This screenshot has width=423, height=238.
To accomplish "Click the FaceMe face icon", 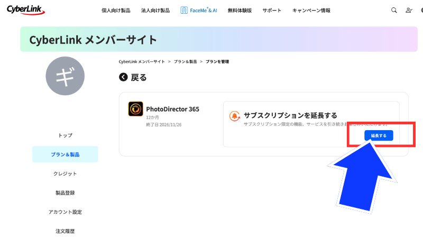I will 184,10.
